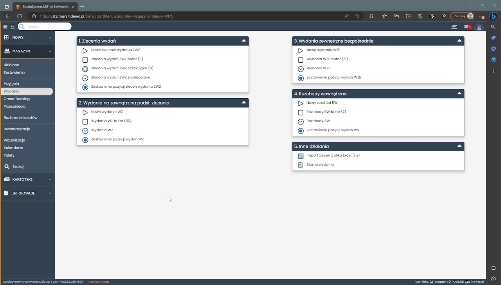The width and height of the screenshot is (501, 285).
Task: Click play icon for Nowy rozchód RW
Action: click(301, 103)
